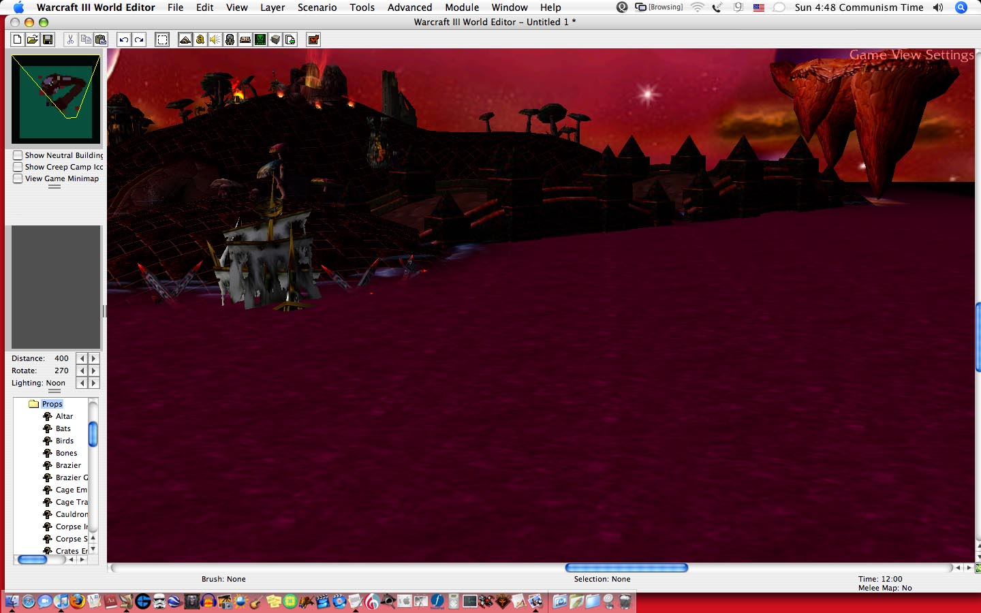Screen dimensions: 981x613
Task: Save the map with the floppy icon
Action: [x=48, y=40]
